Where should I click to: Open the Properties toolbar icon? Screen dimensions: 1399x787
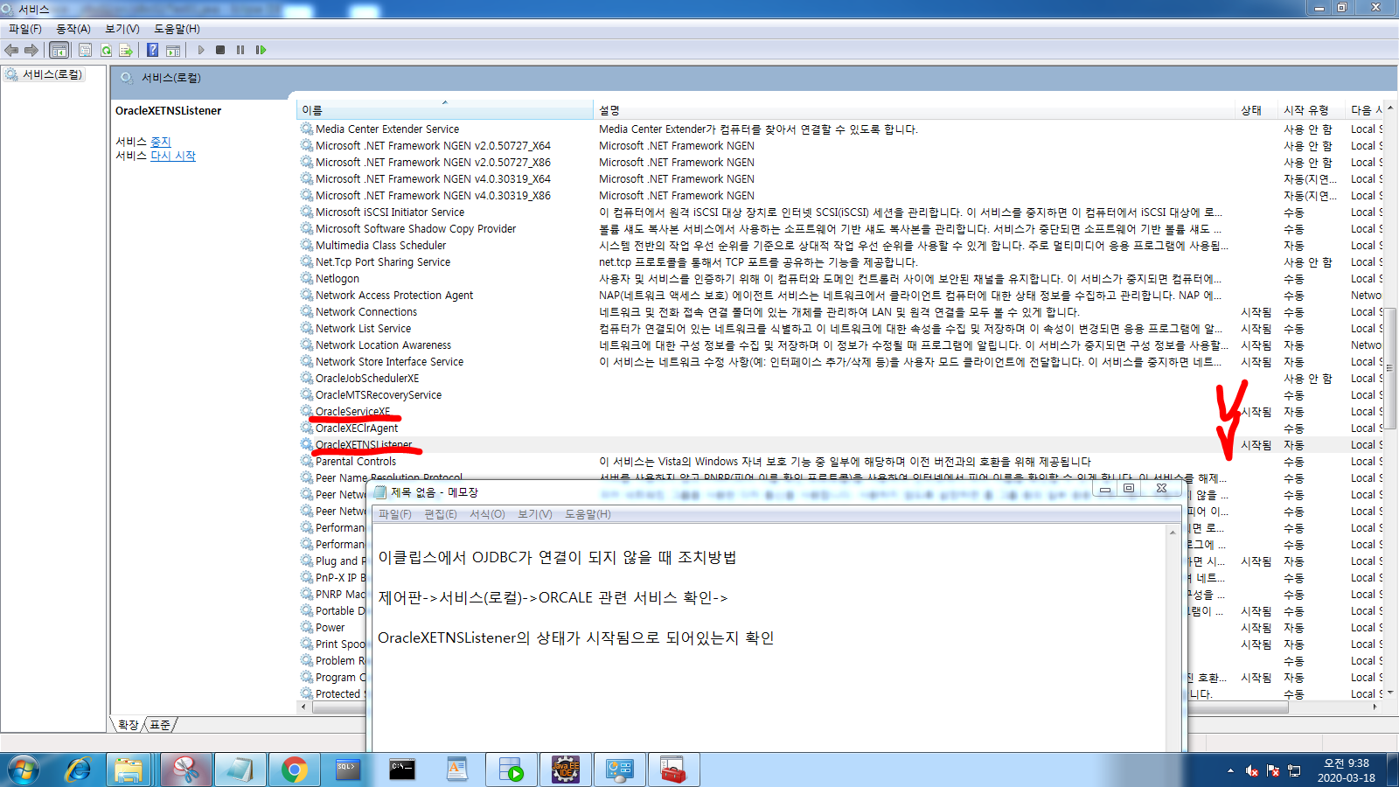[x=85, y=50]
